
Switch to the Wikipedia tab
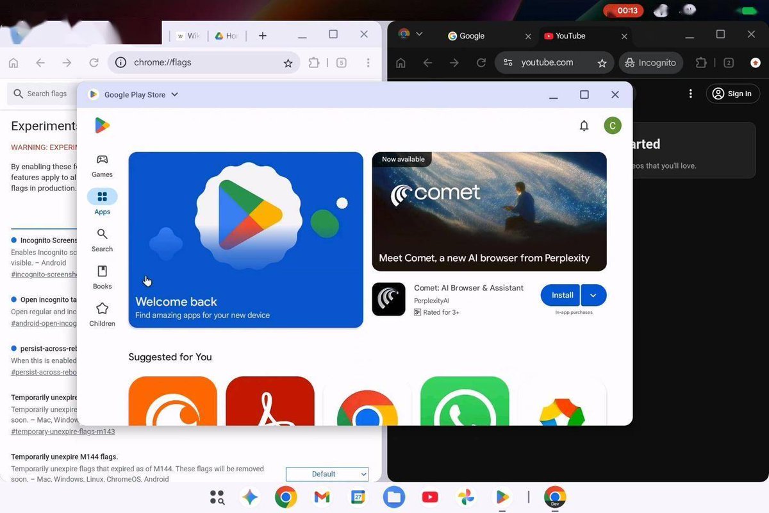coord(188,36)
